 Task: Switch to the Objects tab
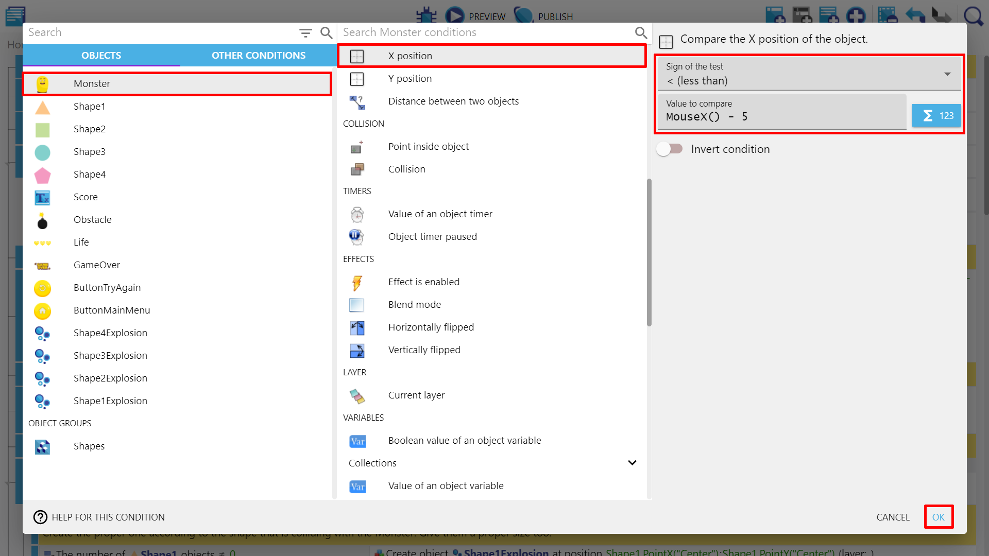(x=101, y=55)
